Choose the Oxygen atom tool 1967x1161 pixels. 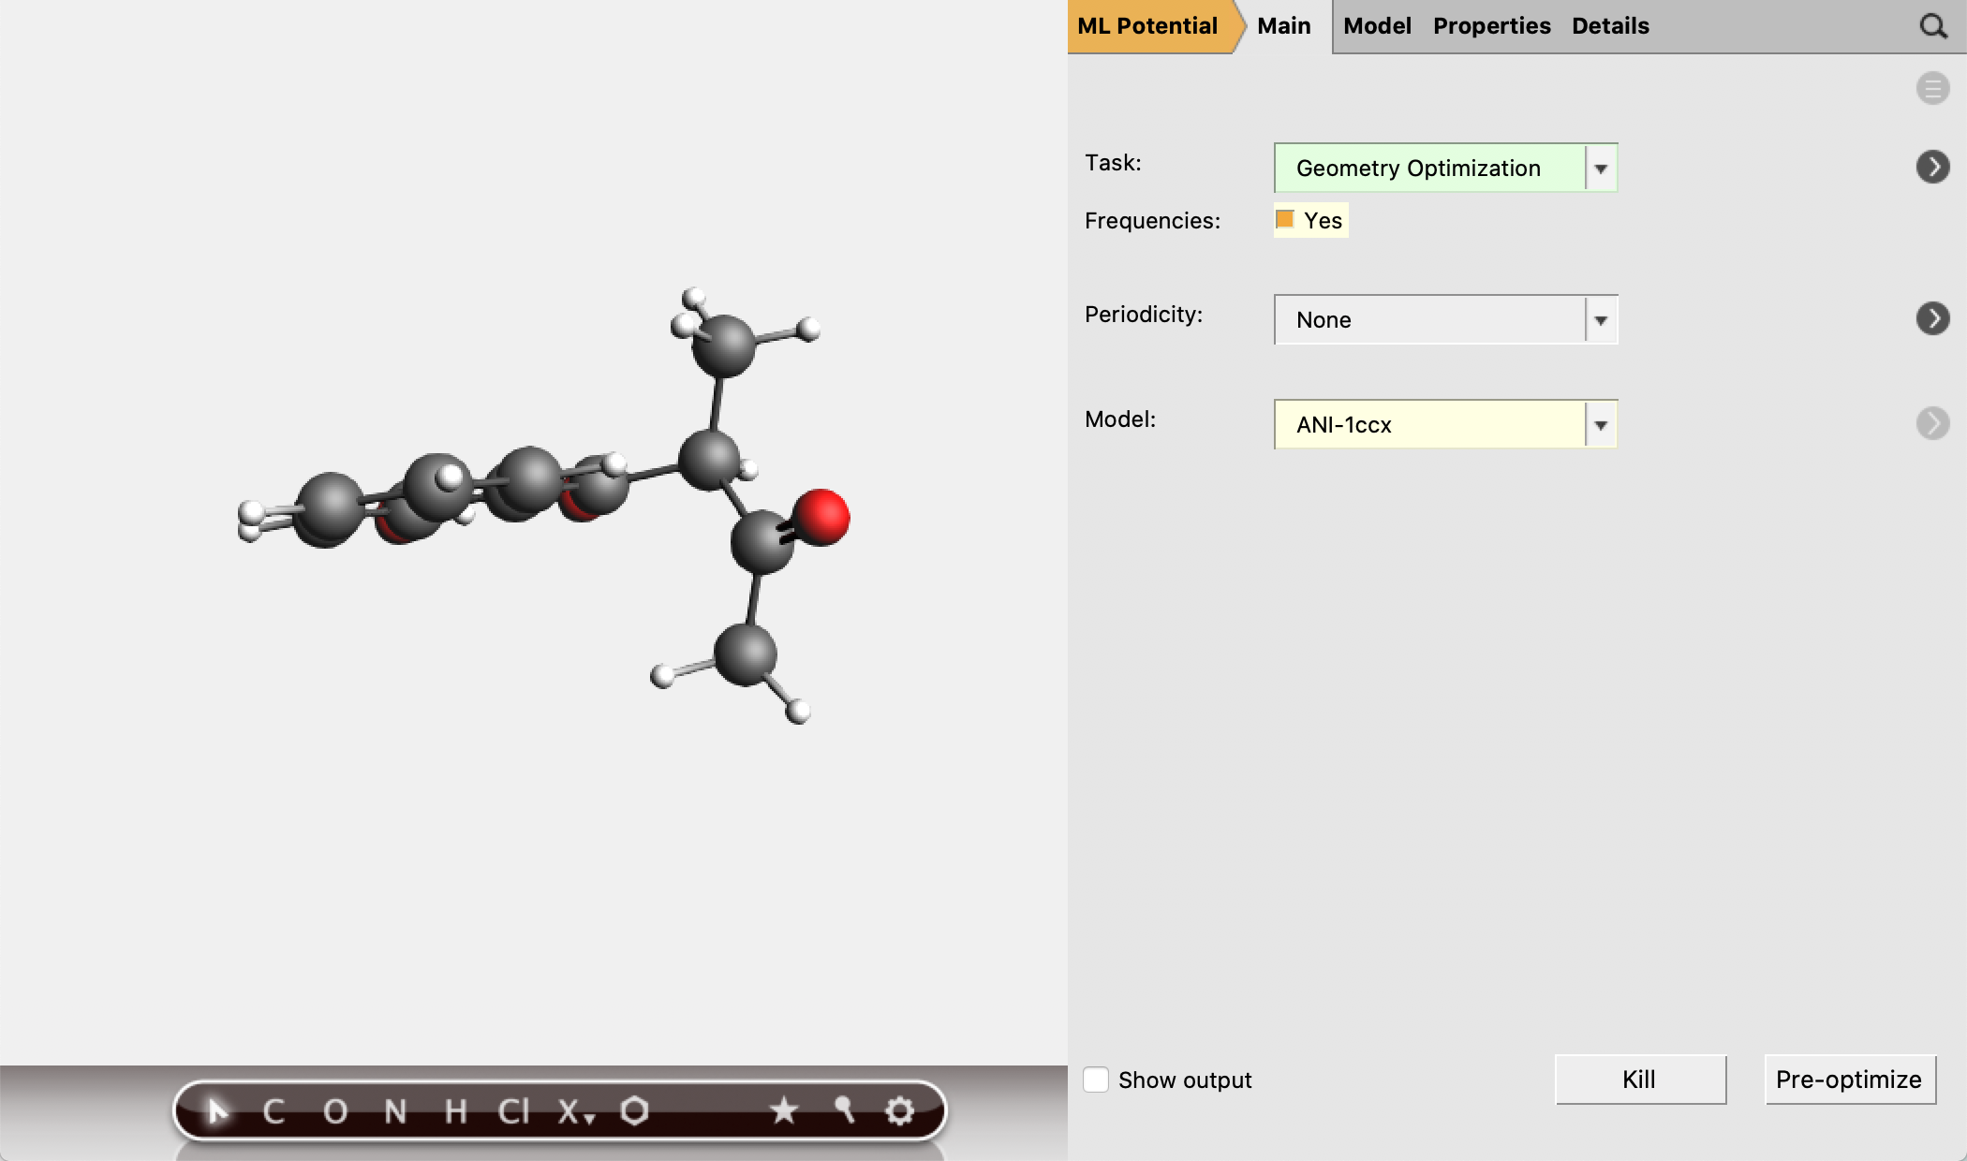point(334,1111)
